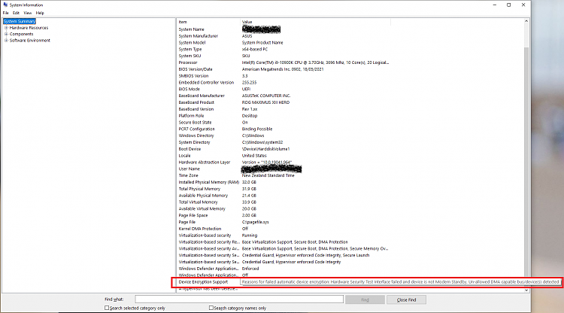Image resolution: width=564 pixels, height=313 pixels.
Task: Select the Total Physical Memory row
Action: click(284, 189)
